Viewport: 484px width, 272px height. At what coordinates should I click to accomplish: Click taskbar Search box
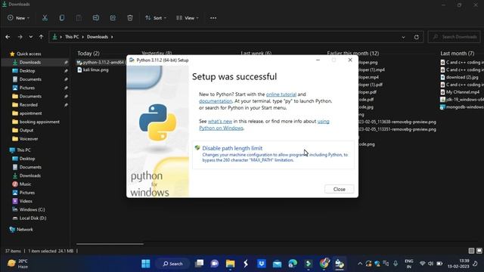pyautogui.click(x=172, y=264)
